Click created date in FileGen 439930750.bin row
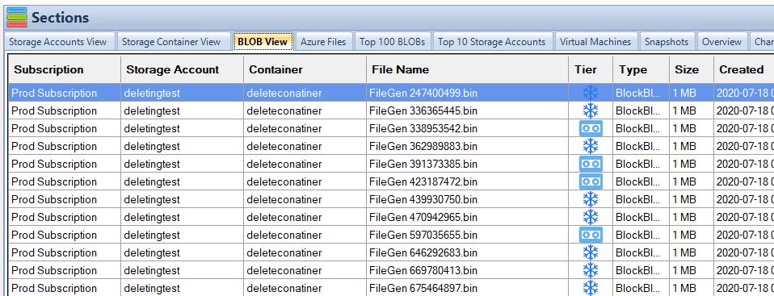This screenshot has height=296, width=774. pyautogui.click(x=745, y=199)
